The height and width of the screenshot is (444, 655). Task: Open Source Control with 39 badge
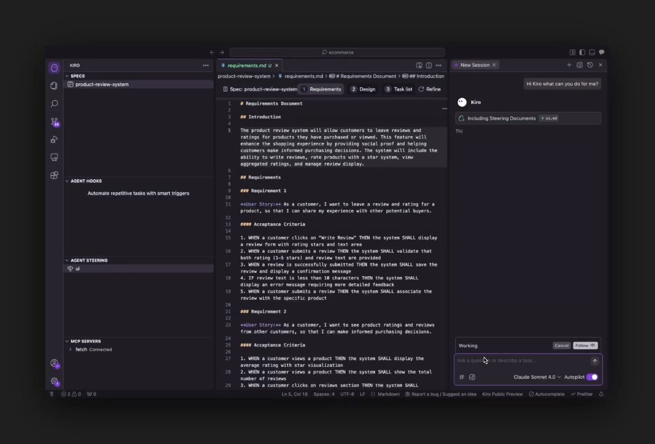tap(54, 122)
